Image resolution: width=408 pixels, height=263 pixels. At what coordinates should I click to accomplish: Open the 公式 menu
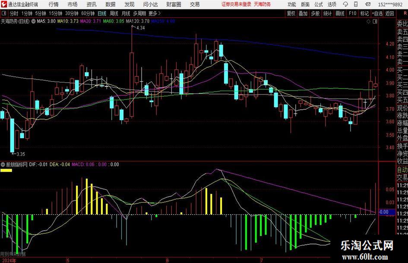tap(319, 4)
